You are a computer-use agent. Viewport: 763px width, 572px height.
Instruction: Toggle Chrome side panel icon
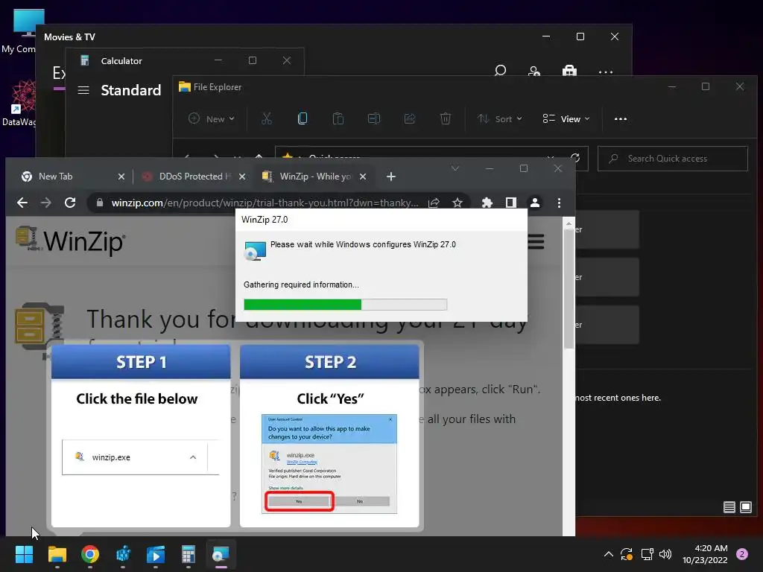click(x=510, y=203)
